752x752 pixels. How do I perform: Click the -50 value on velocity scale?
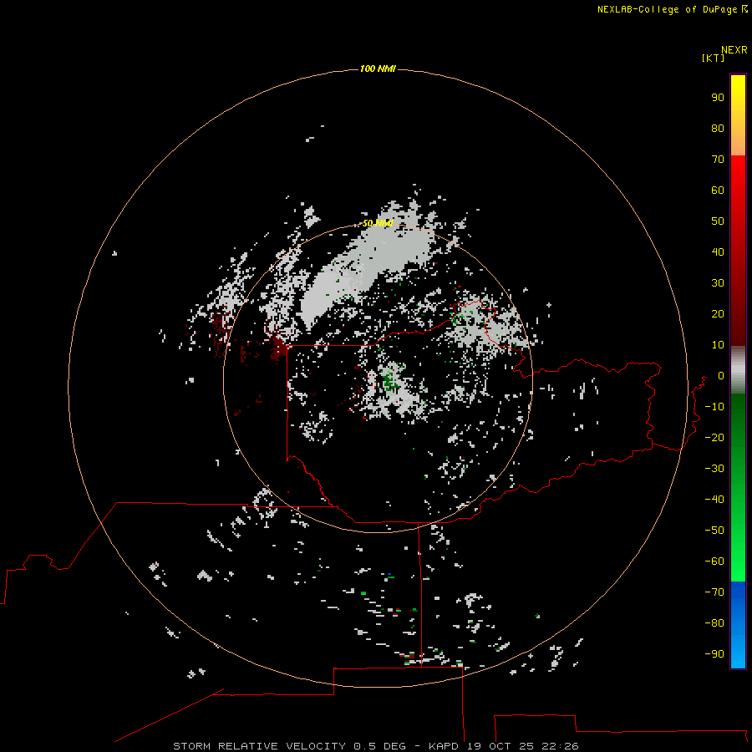[714, 531]
